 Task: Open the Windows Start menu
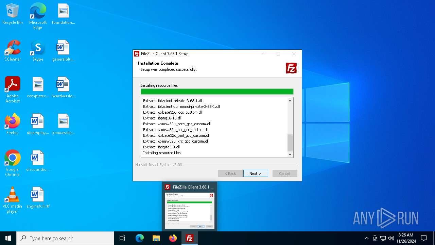(8, 238)
